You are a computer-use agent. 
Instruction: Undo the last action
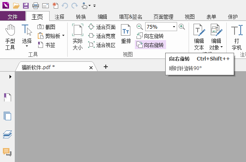[65, 6]
